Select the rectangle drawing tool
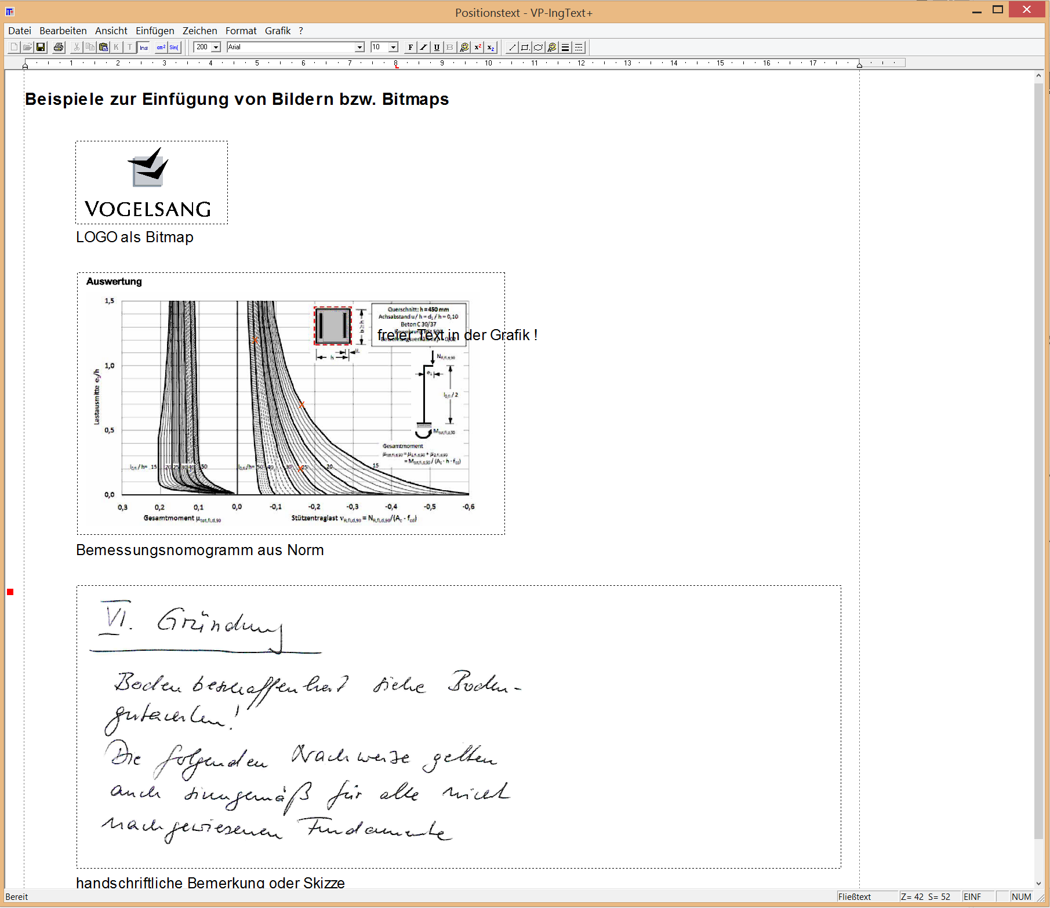The height and width of the screenshot is (908, 1050). (x=525, y=48)
